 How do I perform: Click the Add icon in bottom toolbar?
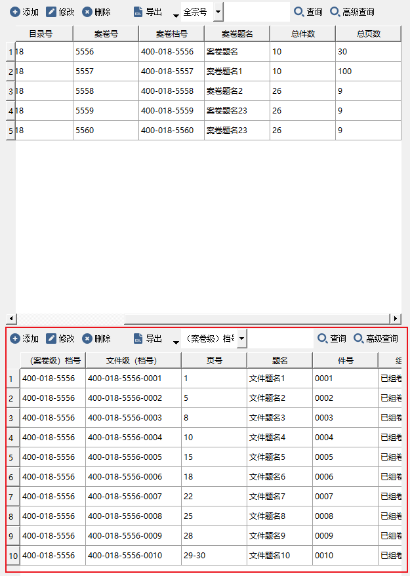click(14, 339)
